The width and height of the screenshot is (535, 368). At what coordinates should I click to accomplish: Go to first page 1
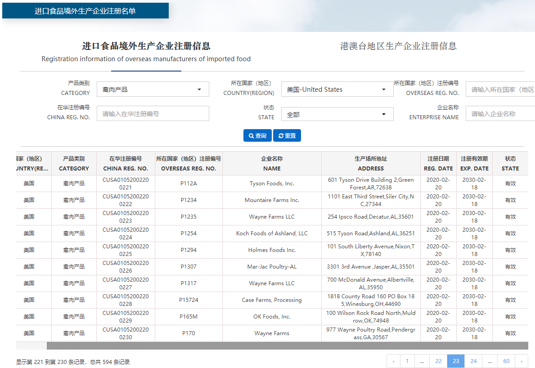click(x=407, y=361)
